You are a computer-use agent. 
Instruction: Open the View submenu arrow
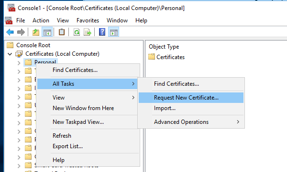[133, 98]
